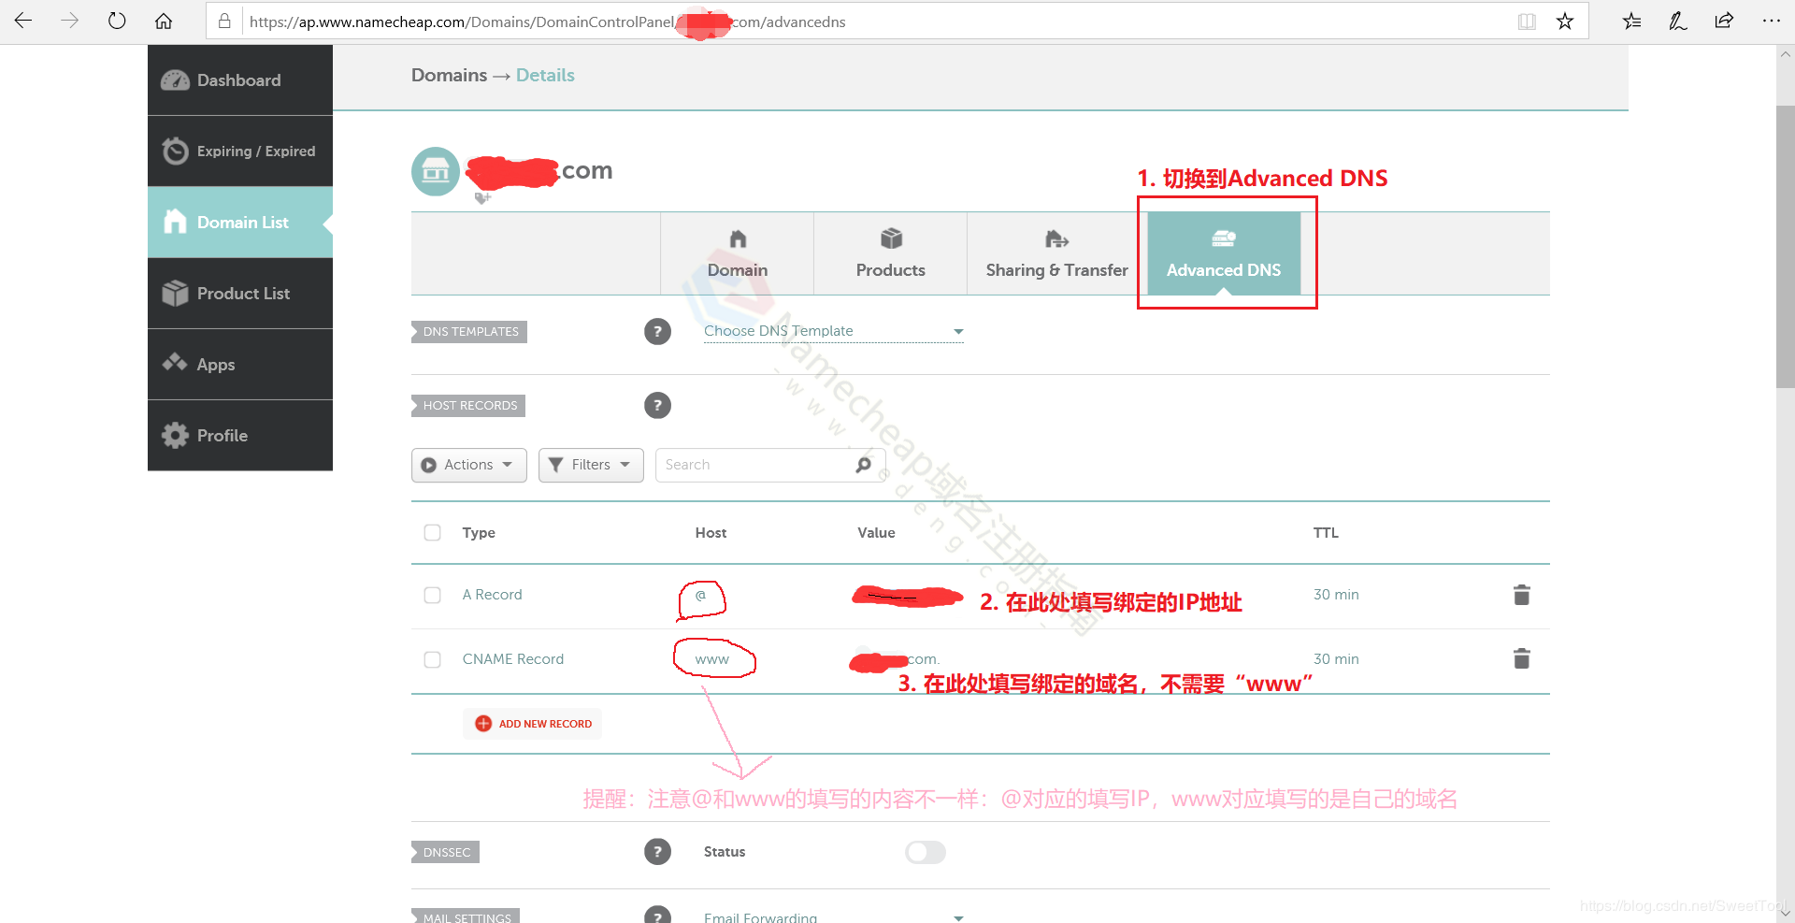The image size is (1795, 923).
Task: Delete the CNAME Record with trash icon
Action: coord(1521,659)
